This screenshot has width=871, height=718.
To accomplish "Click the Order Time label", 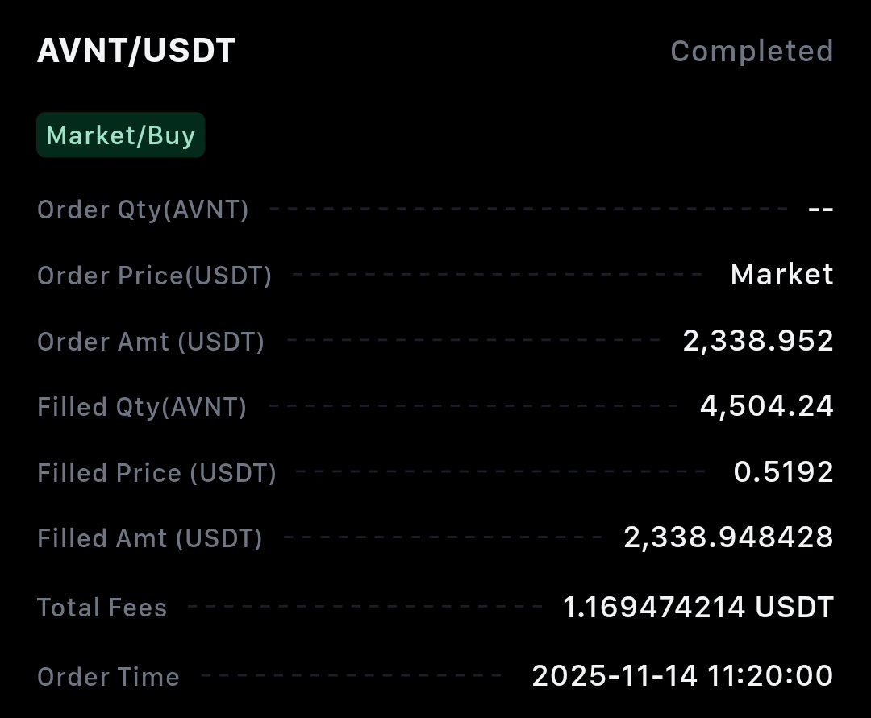I will pos(108,676).
